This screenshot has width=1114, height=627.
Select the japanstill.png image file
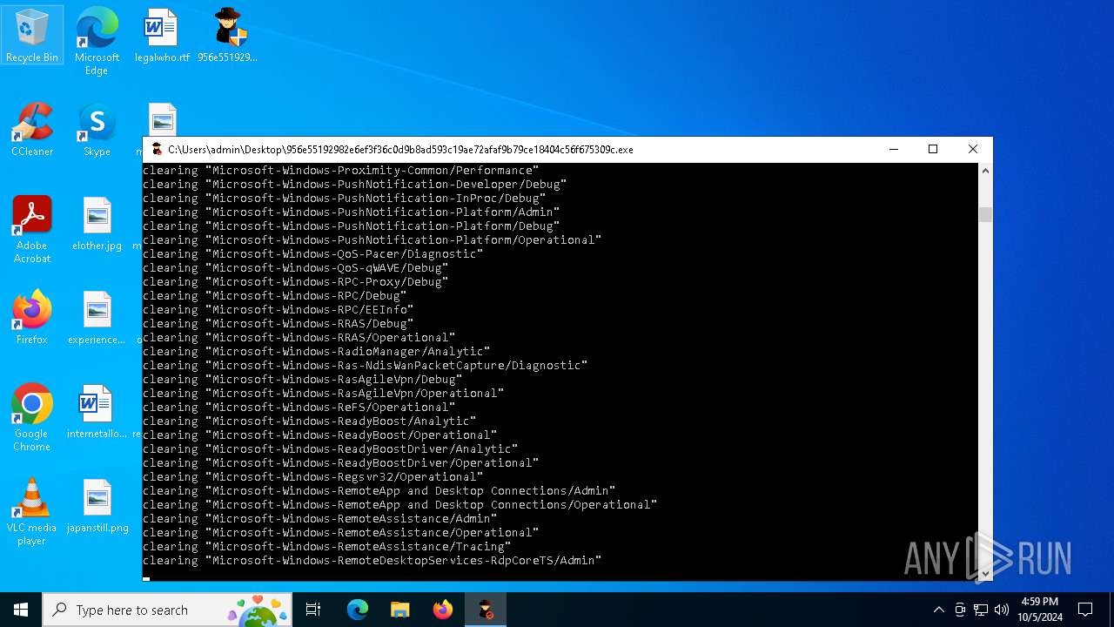pos(97,506)
